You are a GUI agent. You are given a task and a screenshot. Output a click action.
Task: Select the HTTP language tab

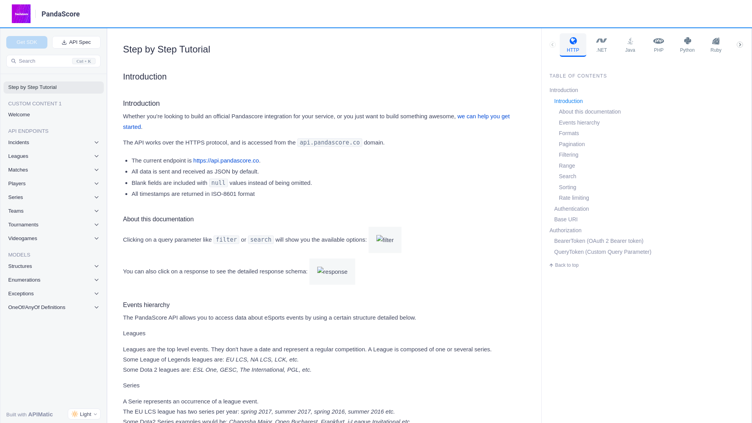click(573, 45)
